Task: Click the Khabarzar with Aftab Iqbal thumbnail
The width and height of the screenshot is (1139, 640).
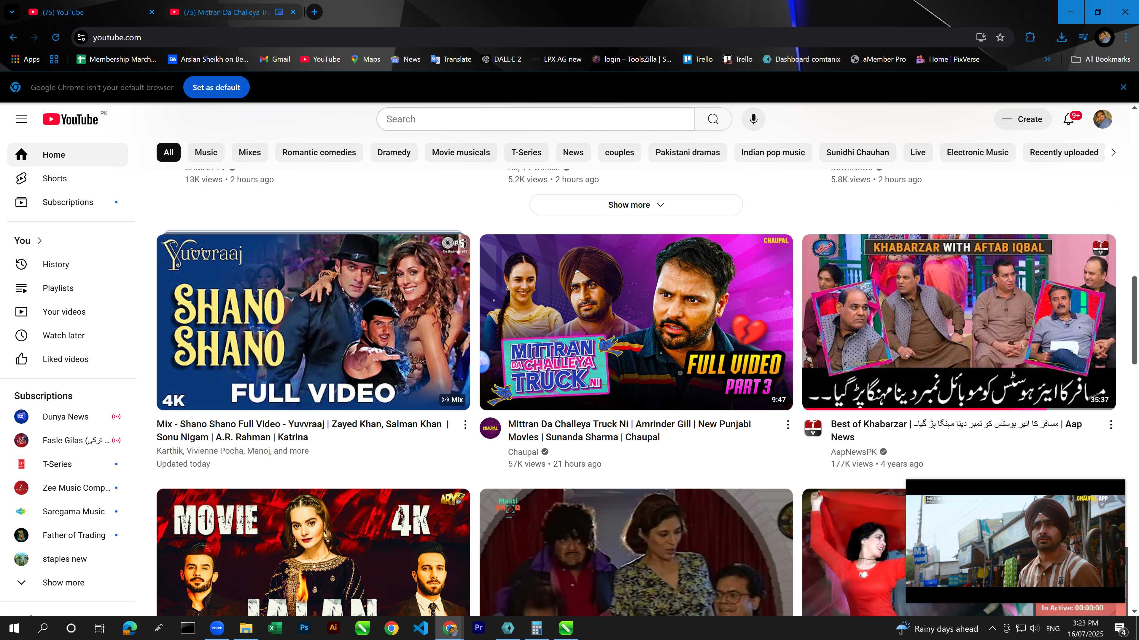Action: (x=959, y=322)
